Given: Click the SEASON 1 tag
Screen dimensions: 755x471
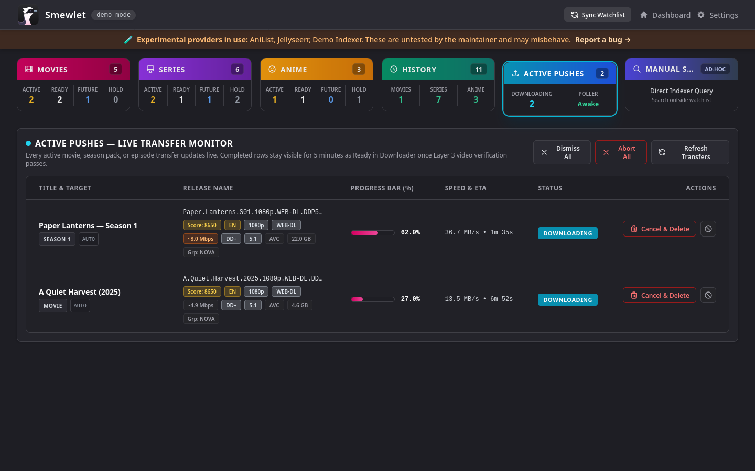Looking at the screenshot, I should coord(57,239).
